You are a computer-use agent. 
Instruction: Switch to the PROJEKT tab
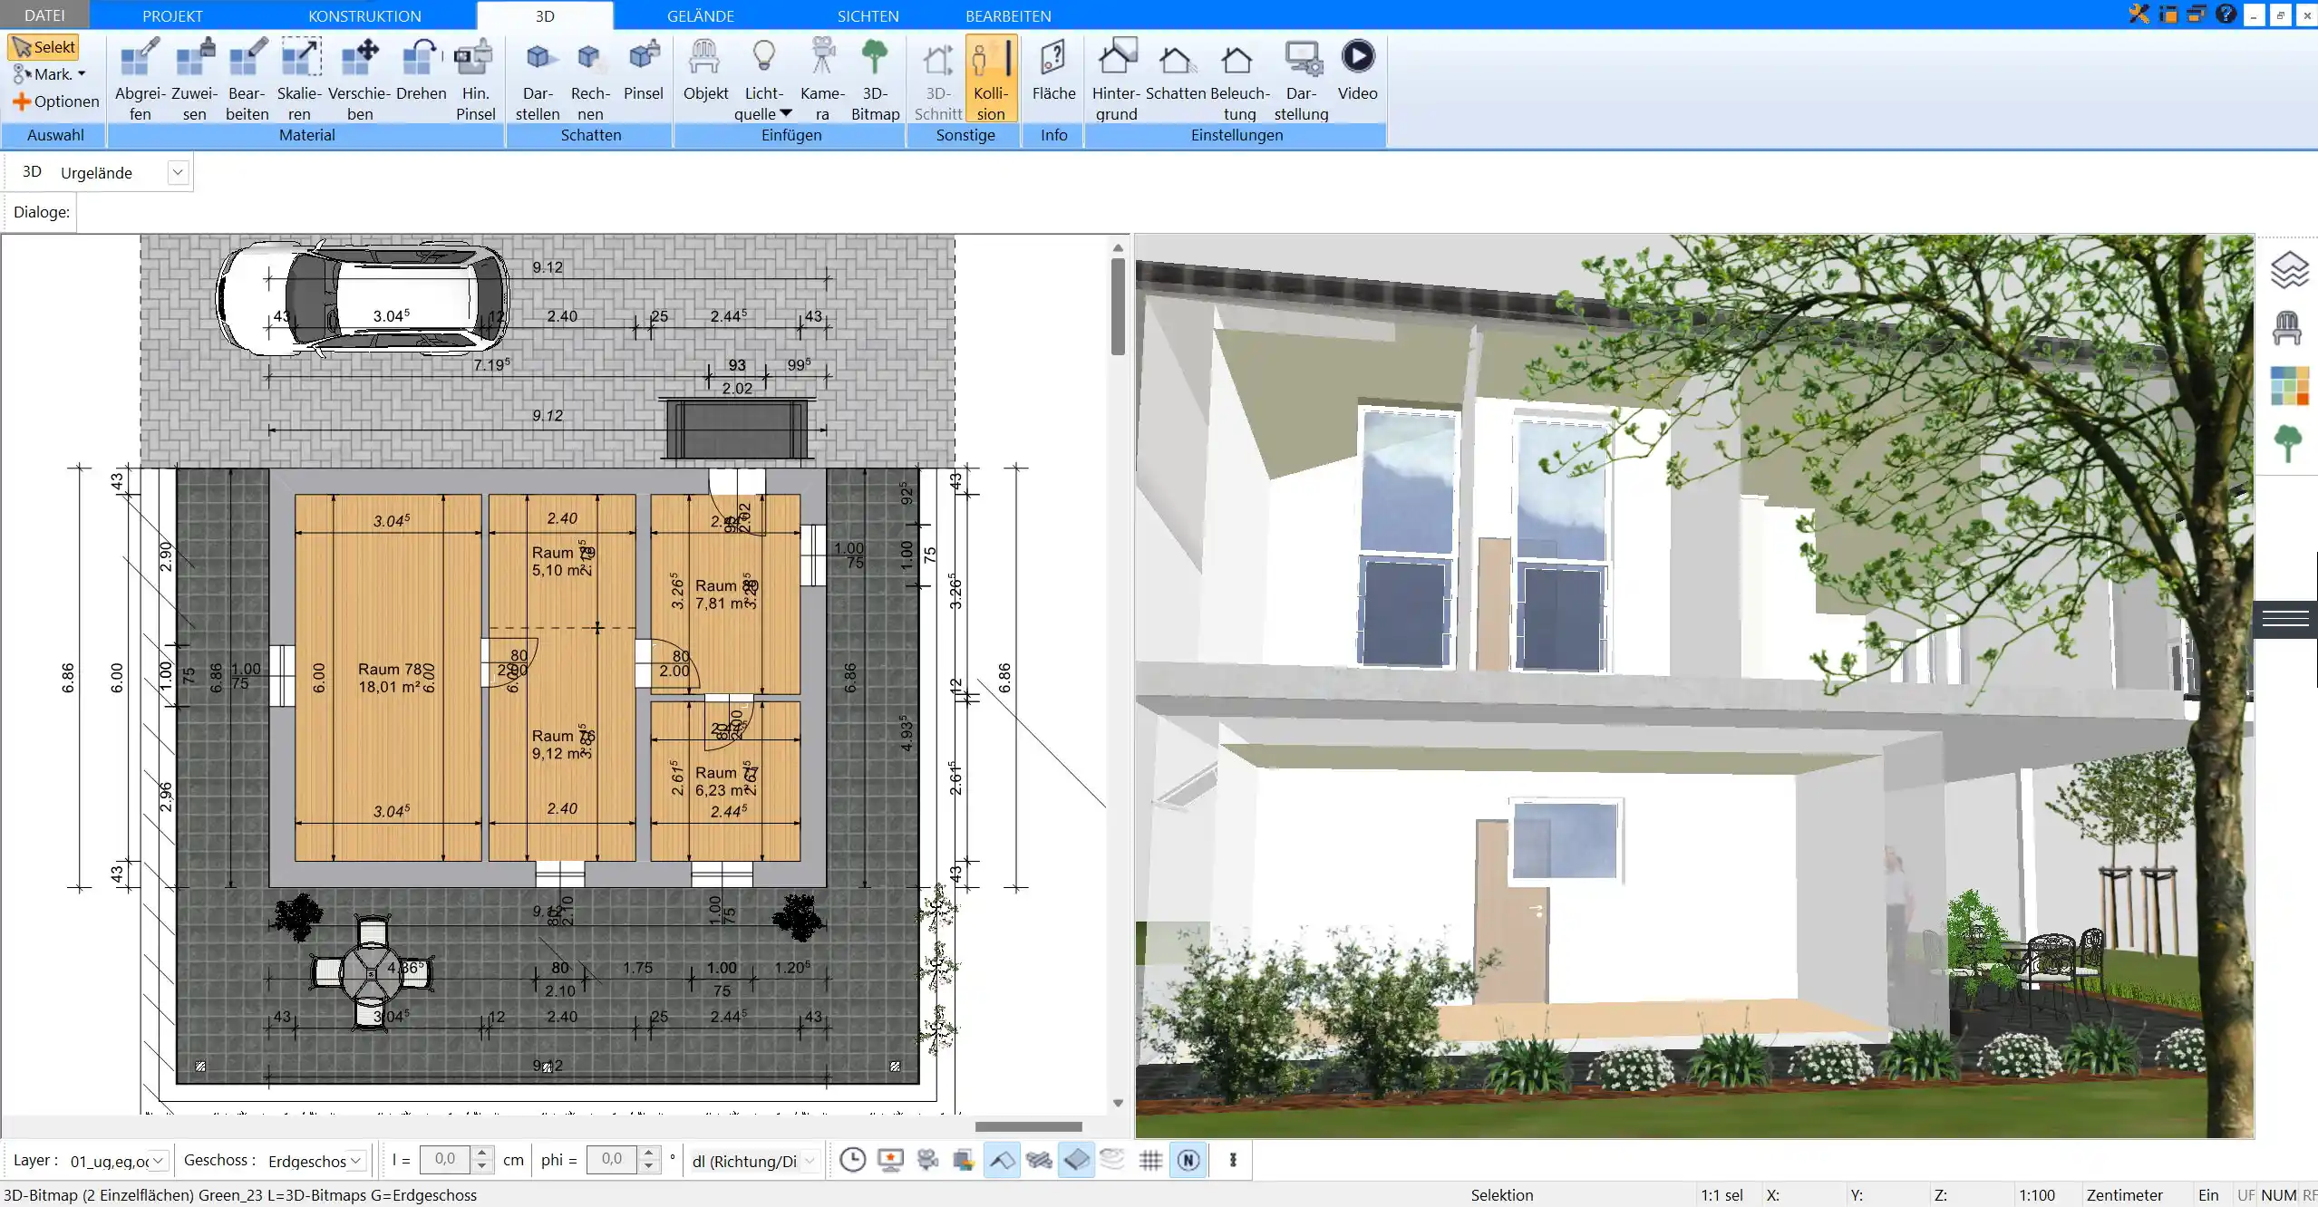[172, 15]
